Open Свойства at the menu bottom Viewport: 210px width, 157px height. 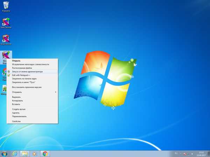[33, 121]
